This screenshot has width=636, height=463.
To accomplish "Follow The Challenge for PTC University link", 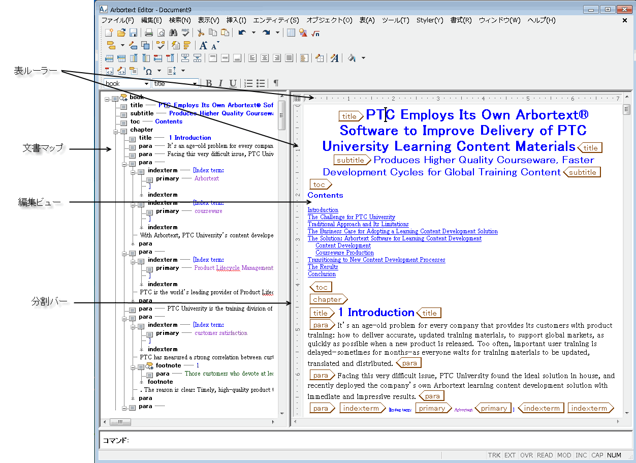I will 352,217.
